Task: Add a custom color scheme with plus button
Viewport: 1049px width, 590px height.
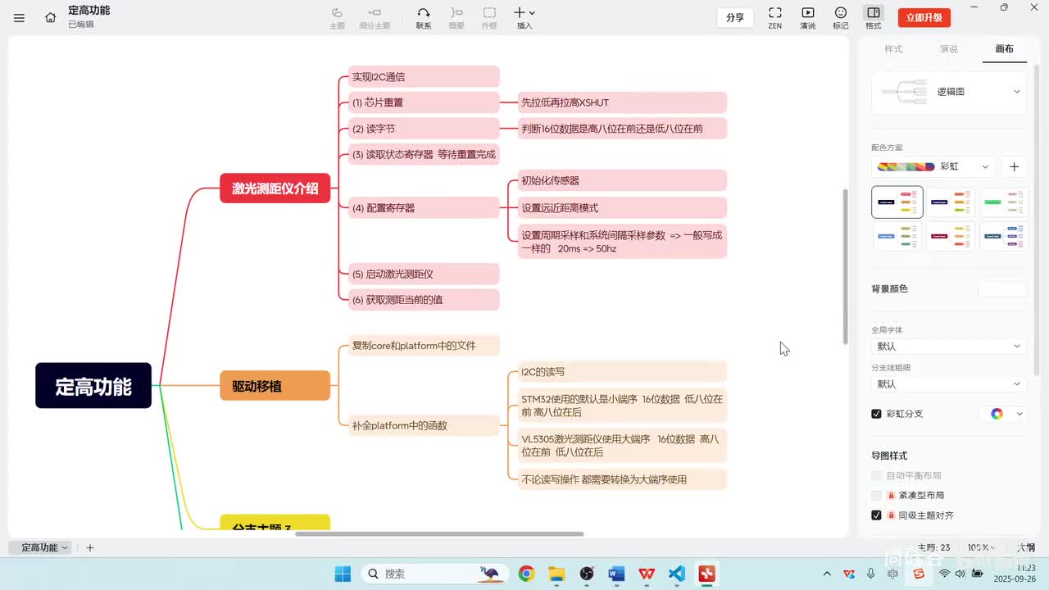Action: point(1014,166)
